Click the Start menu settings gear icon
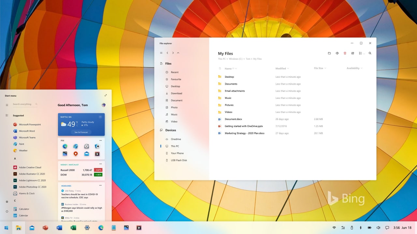417x234 pixels. click(7, 201)
